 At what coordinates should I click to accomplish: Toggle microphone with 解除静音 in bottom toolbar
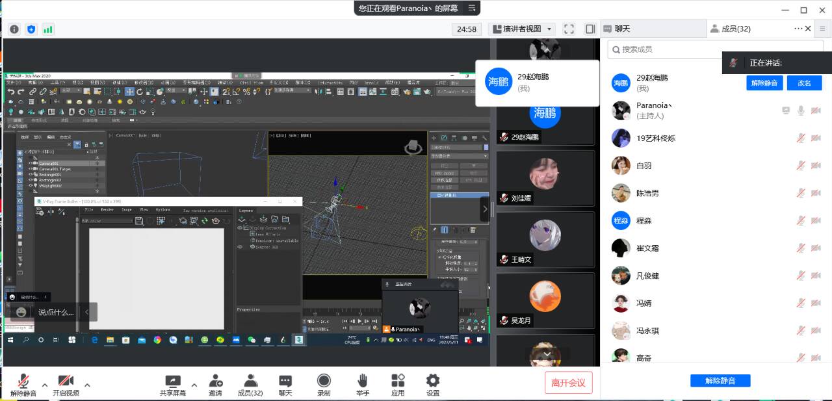click(x=23, y=385)
